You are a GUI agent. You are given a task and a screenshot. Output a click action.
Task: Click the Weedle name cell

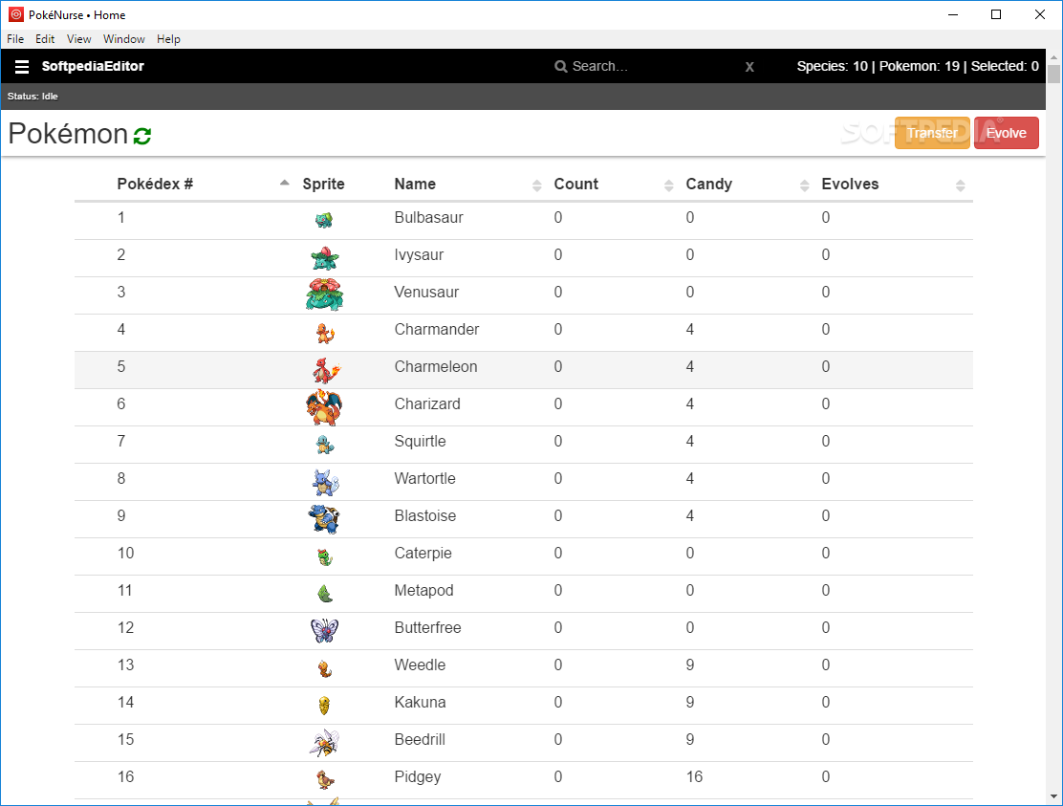420,665
